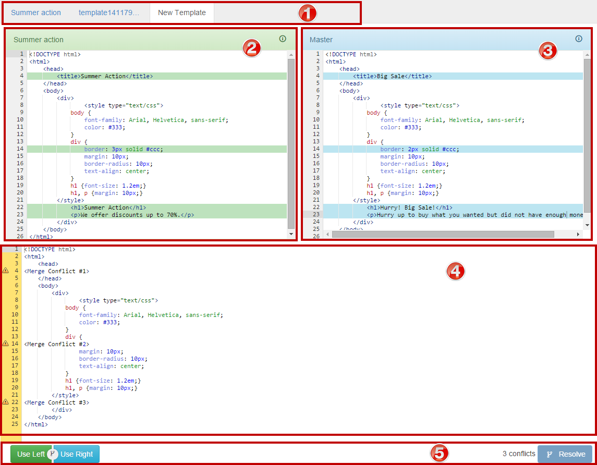Click warning icon beside Merge Conflict #1
This screenshot has height=465, width=597.
(6, 271)
